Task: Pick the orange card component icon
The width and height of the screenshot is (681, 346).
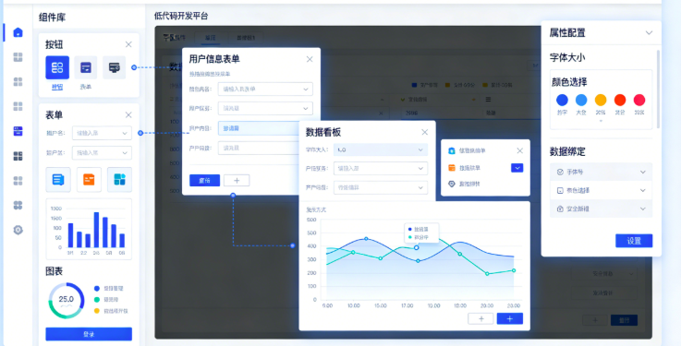Action: tap(89, 180)
